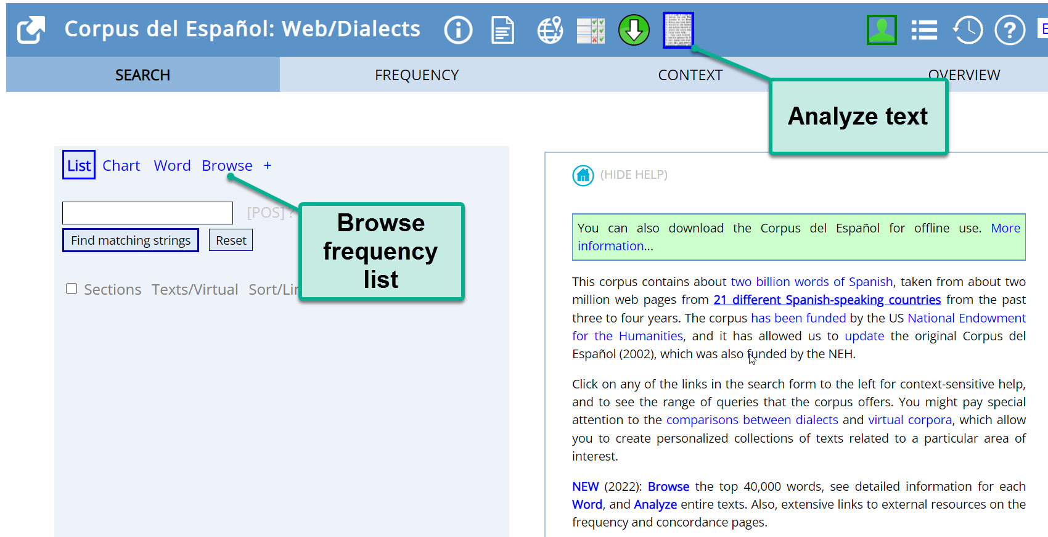Click the Browse link in help text
This screenshot has height=537, width=1048.
click(668, 486)
